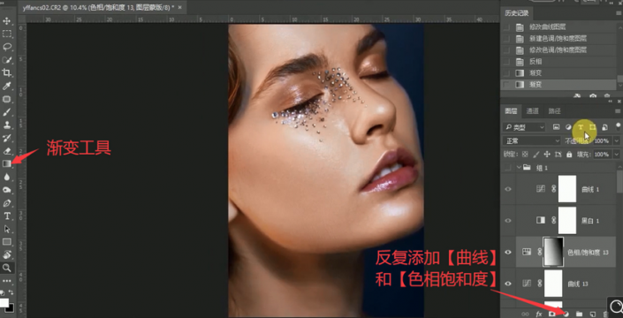This screenshot has width=623, height=318.
Task: Select the Horizontal Type tool
Action: (7, 216)
